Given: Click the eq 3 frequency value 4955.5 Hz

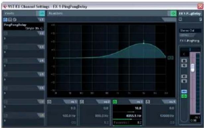Looking at the screenshot, I should coord(134,116).
